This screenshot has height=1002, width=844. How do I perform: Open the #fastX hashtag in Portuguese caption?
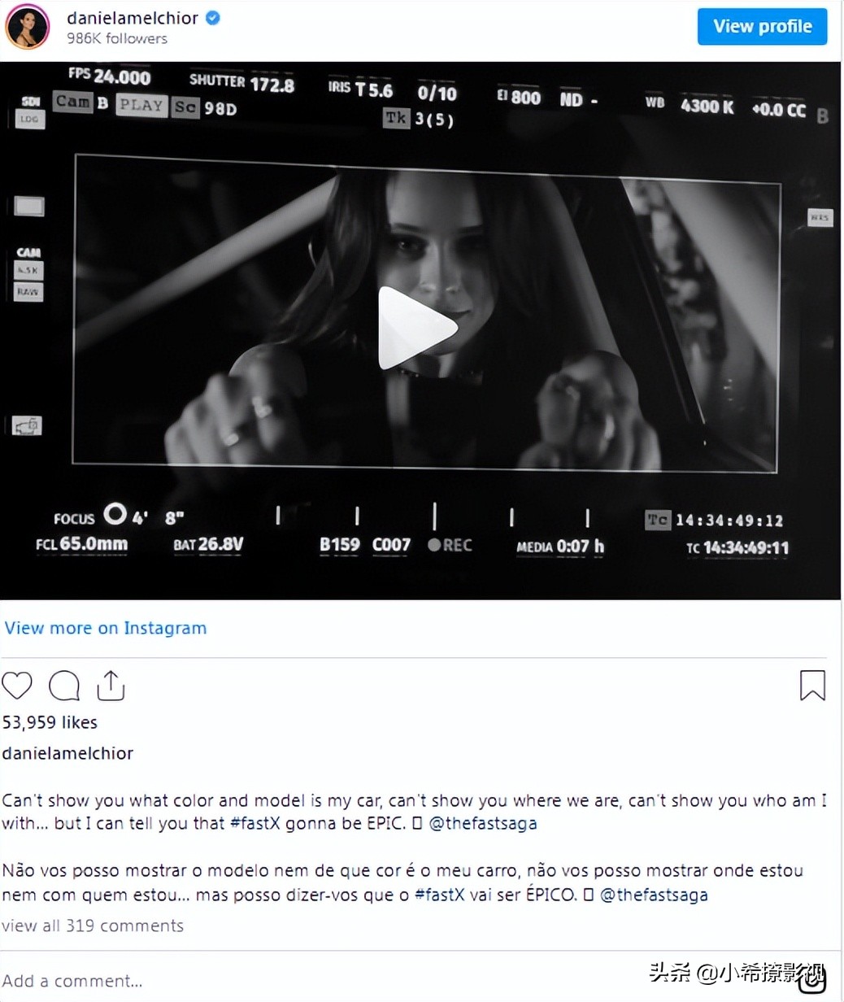[x=440, y=895]
